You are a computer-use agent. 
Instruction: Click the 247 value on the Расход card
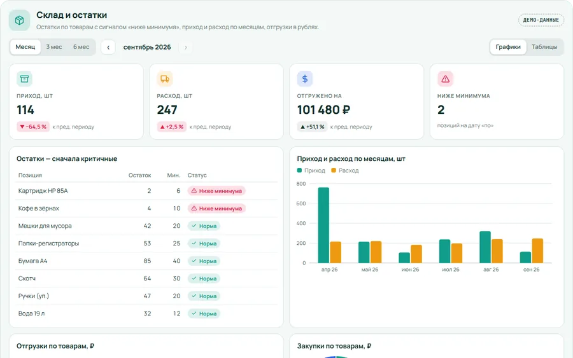click(167, 109)
